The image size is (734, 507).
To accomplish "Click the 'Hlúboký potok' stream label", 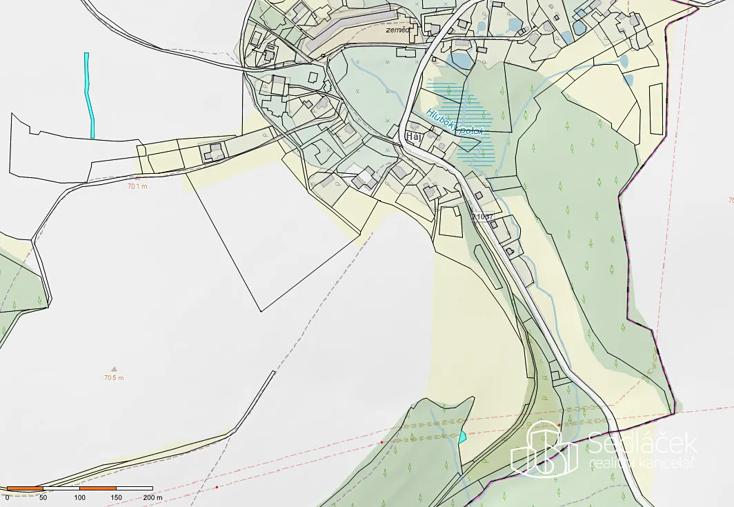I will 454,121.
